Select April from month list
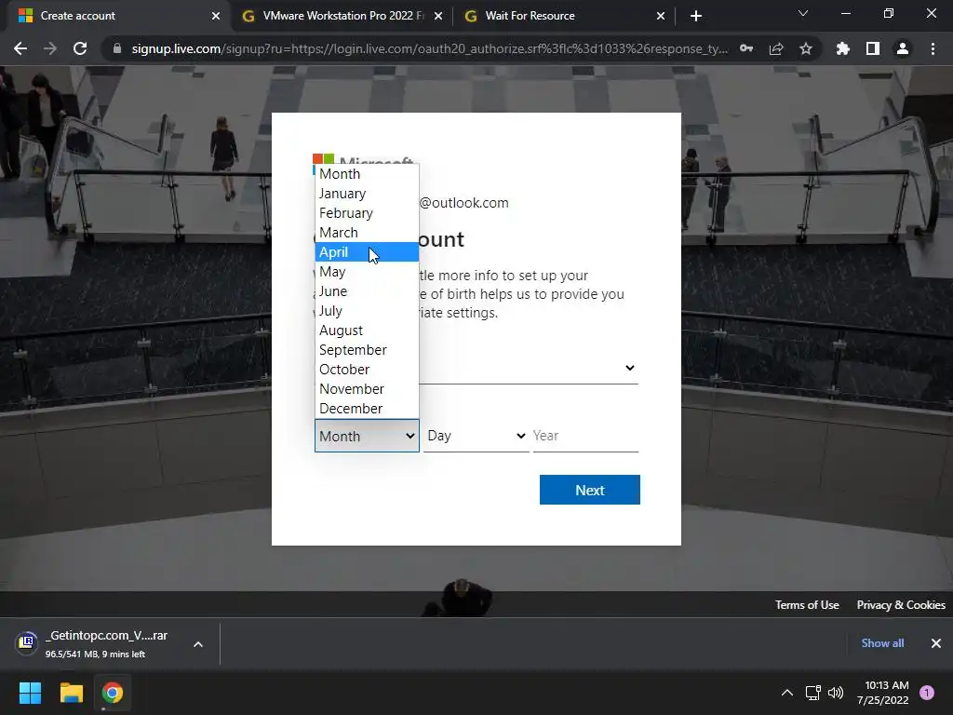Screen dimensions: 953x715 (x=367, y=251)
